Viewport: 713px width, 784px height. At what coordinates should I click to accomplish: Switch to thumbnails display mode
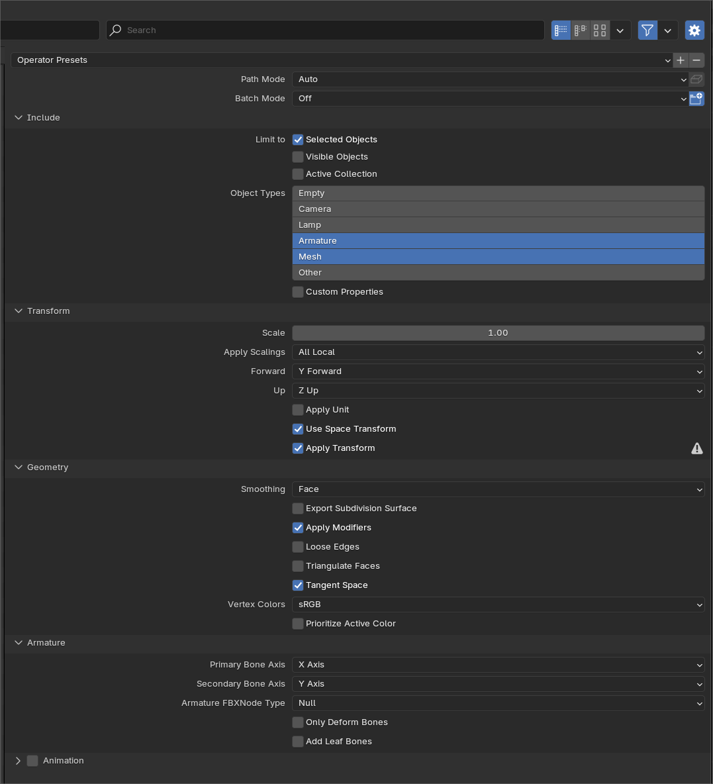[600, 30]
